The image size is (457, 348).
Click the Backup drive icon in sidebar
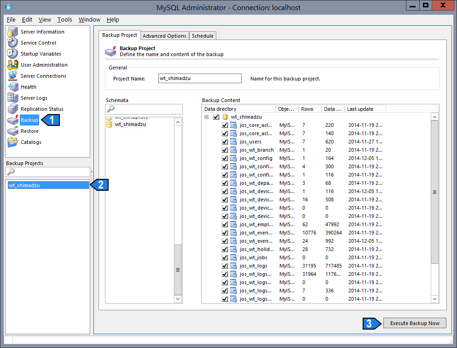pos(12,120)
